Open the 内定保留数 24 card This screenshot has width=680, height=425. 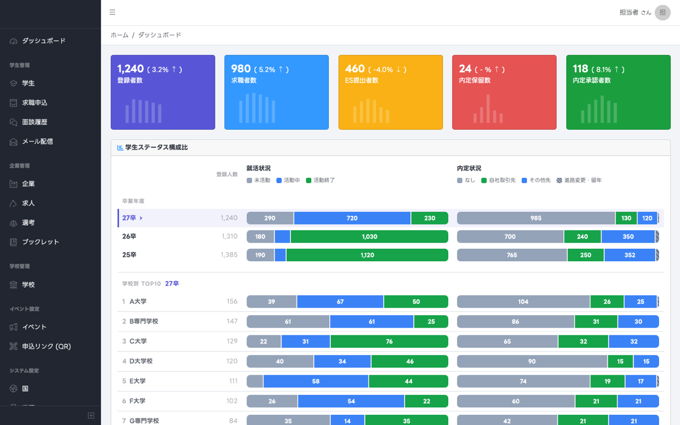504,92
